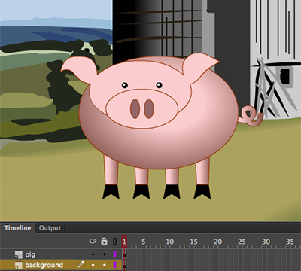
Task: Switch to the Timeline tab
Action: [x=17, y=228]
